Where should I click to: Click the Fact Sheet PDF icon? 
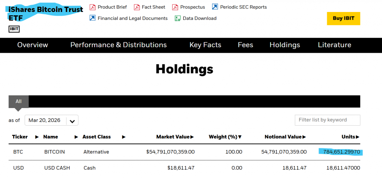click(x=137, y=7)
